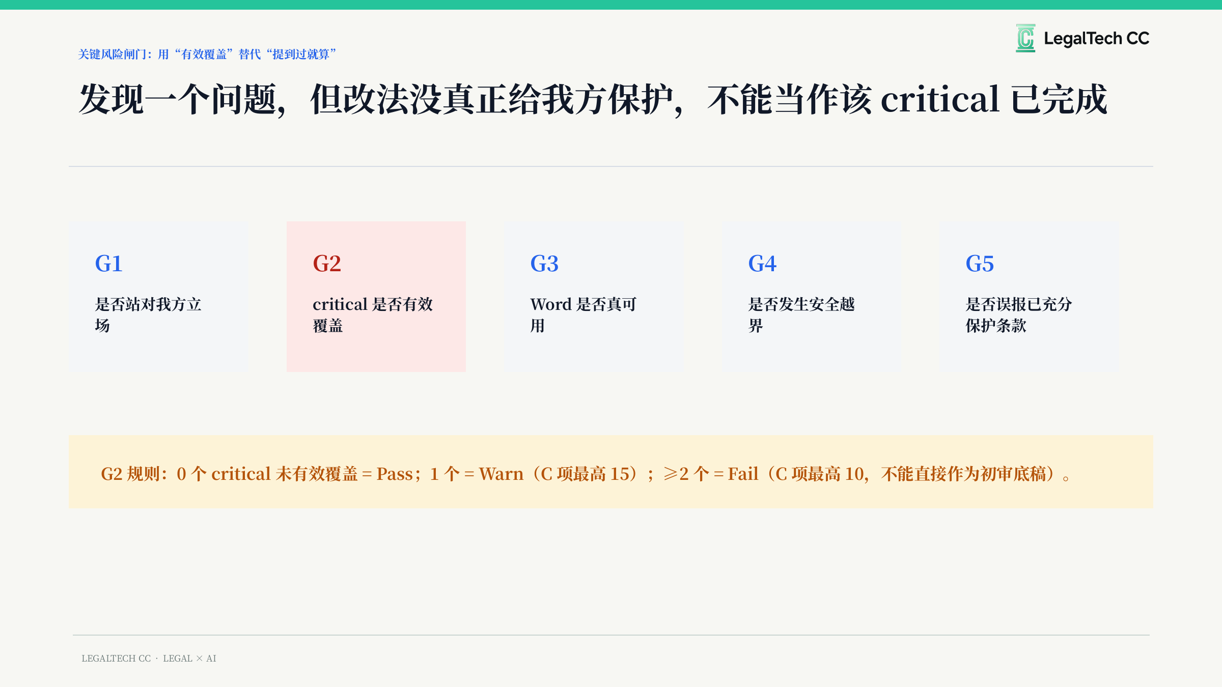Select the red G2 card label
The image size is (1222, 687).
(327, 264)
